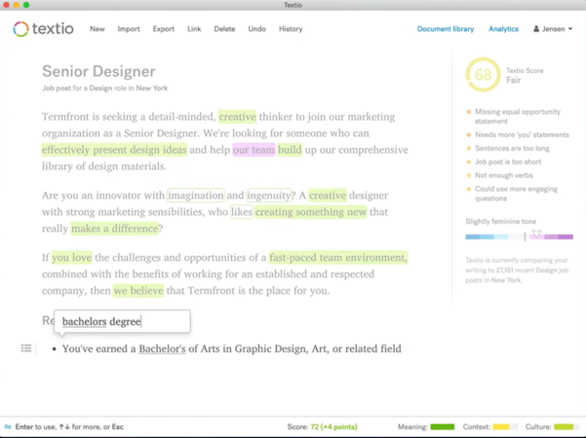This screenshot has width=586, height=438.
Task: Click 'creative' before 'designer'
Action: (328, 195)
